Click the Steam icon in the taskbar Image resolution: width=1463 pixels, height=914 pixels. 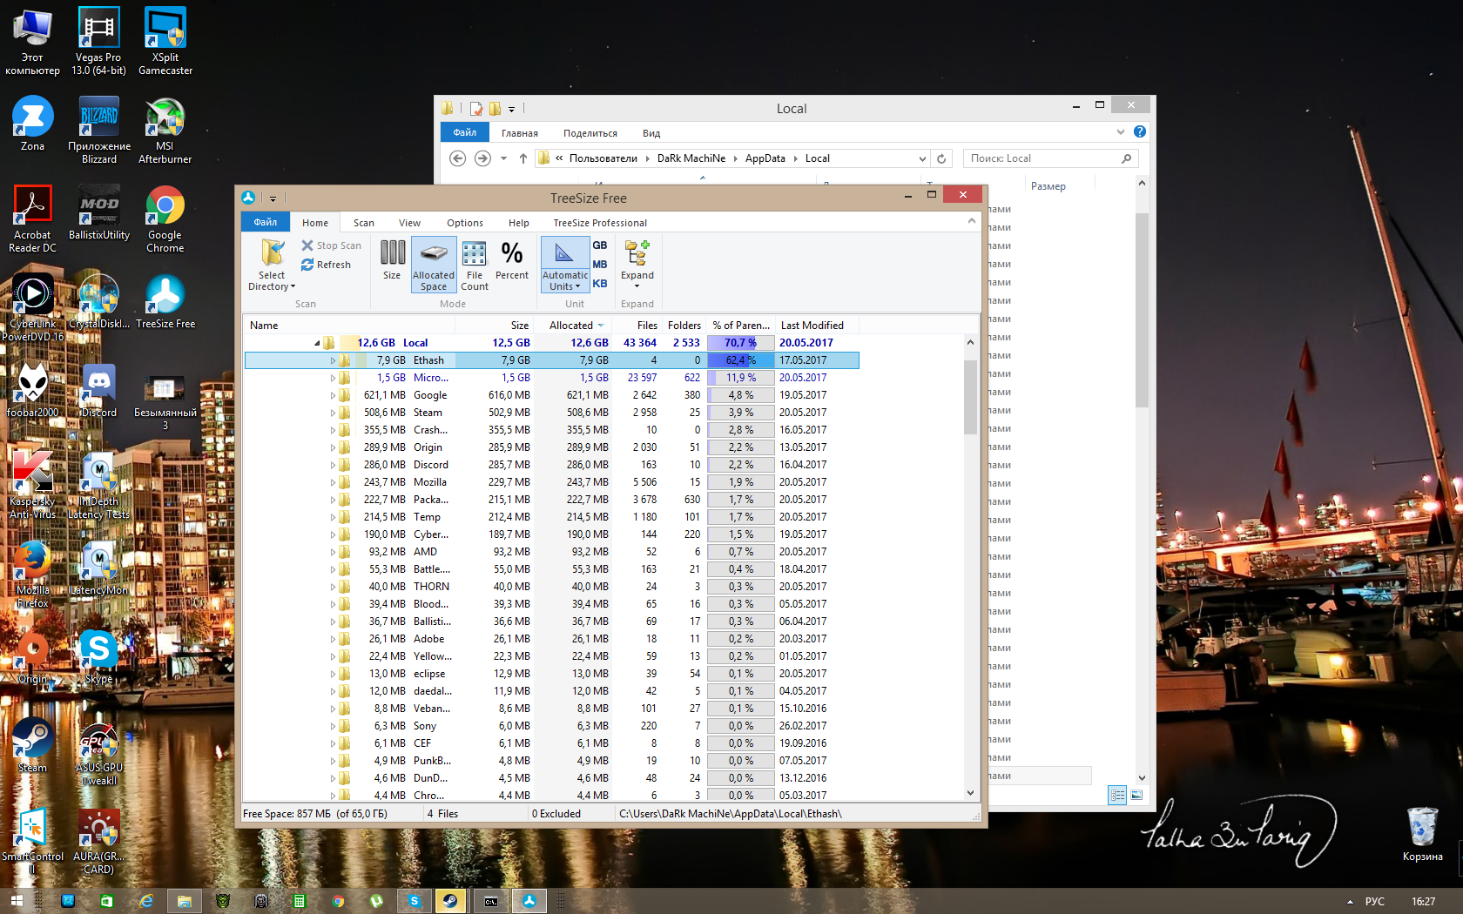pos(451,901)
